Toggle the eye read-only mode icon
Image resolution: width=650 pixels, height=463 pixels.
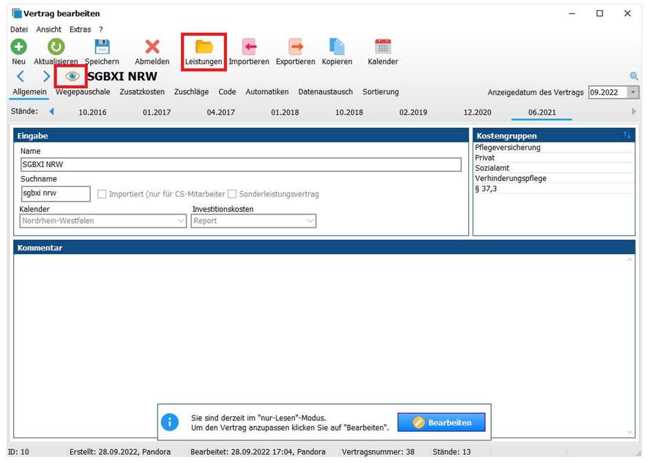[x=72, y=76]
